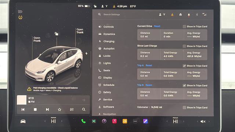Skip to previous radio station
The height and width of the screenshot is (132, 235).
[23, 110]
